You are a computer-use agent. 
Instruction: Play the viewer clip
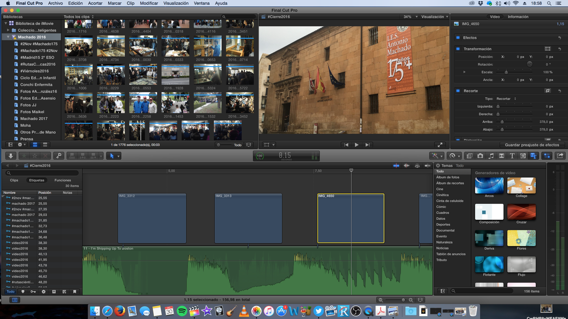coord(356,145)
